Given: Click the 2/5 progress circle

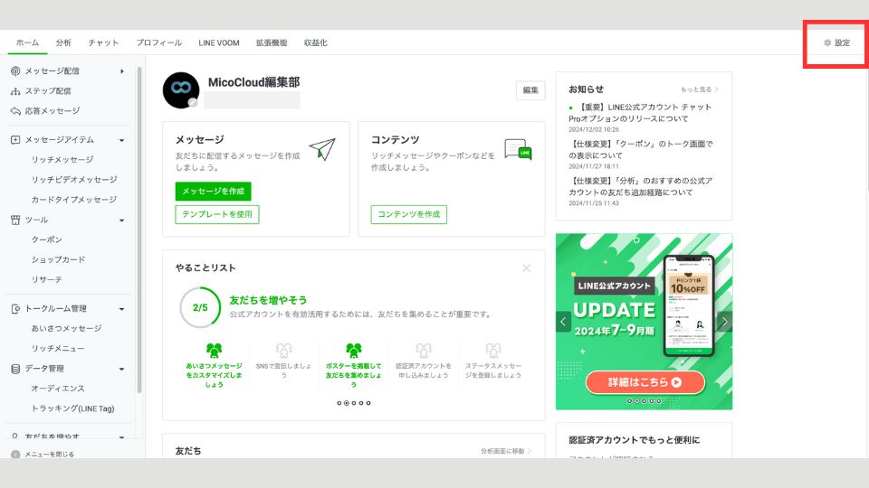Looking at the screenshot, I should pos(200,307).
